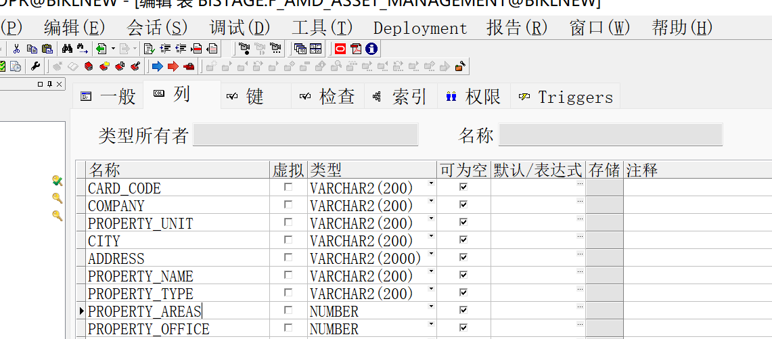
Task: Click the blue info icon
Action: 371,49
